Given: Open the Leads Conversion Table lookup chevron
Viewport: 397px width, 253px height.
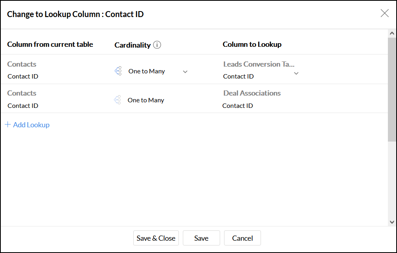Looking at the screenshot, I should (296, 73).
